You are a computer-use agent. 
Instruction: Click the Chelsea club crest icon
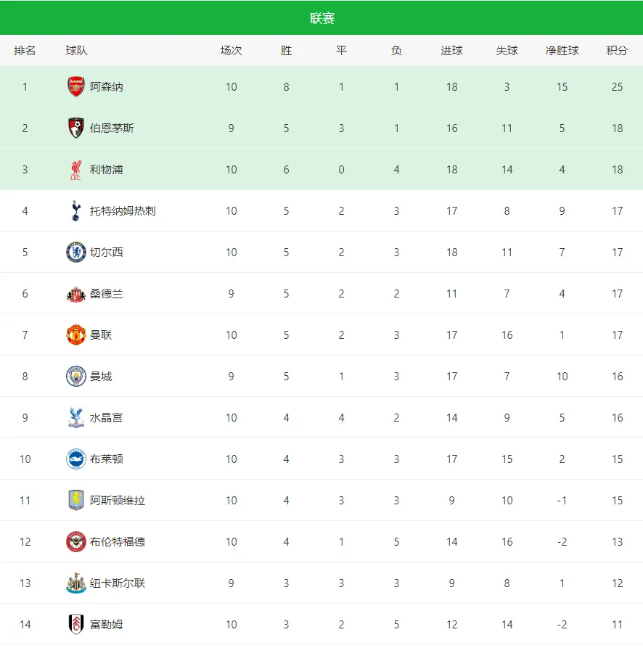75,253
